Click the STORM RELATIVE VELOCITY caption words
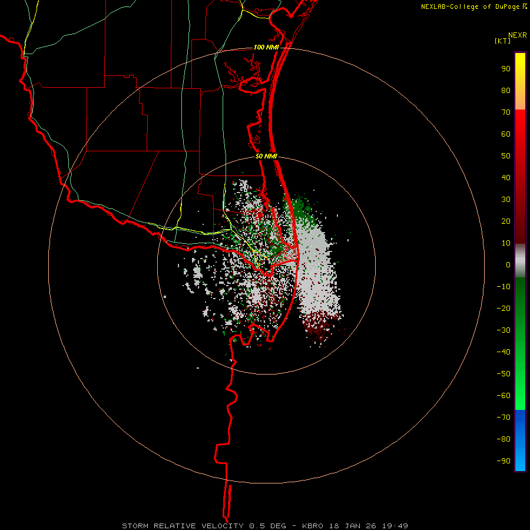 tap(183, 526)
